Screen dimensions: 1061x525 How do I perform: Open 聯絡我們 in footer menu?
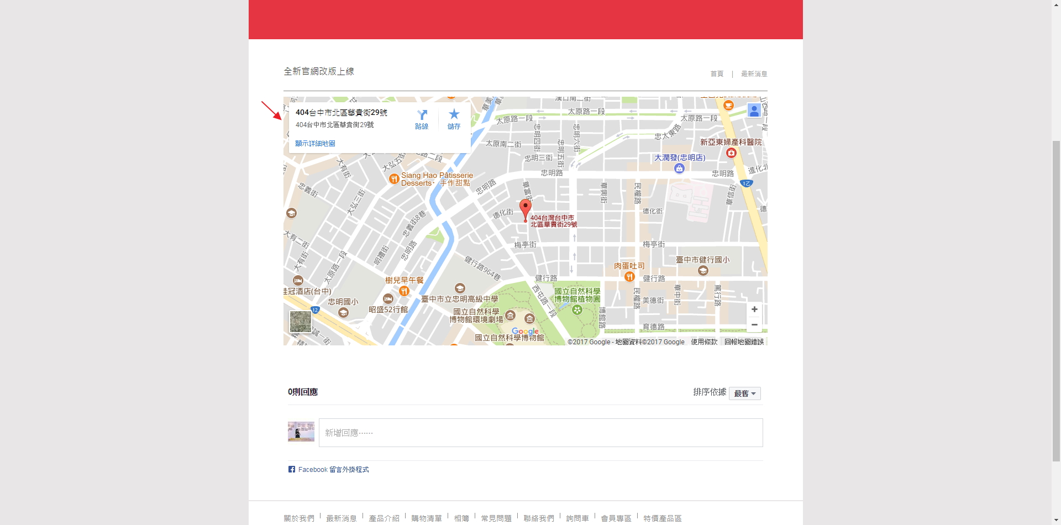(539, 518)
